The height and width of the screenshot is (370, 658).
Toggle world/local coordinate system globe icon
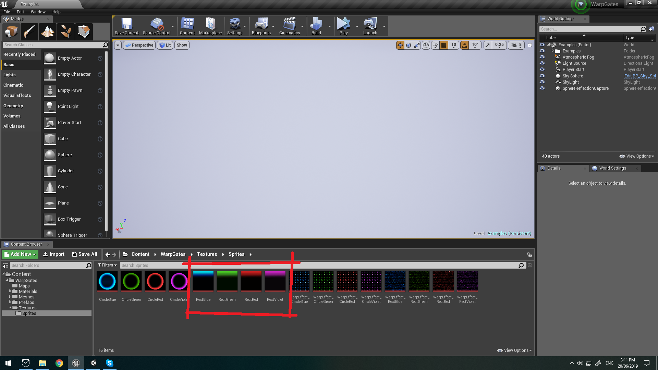pos(426,45)
